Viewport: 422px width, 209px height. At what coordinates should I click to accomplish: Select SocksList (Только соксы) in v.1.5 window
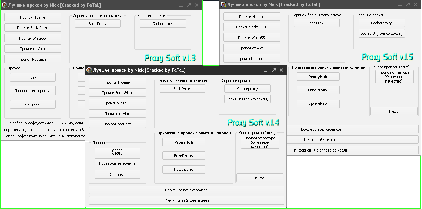pyautogui.click(x=382, y=33)
